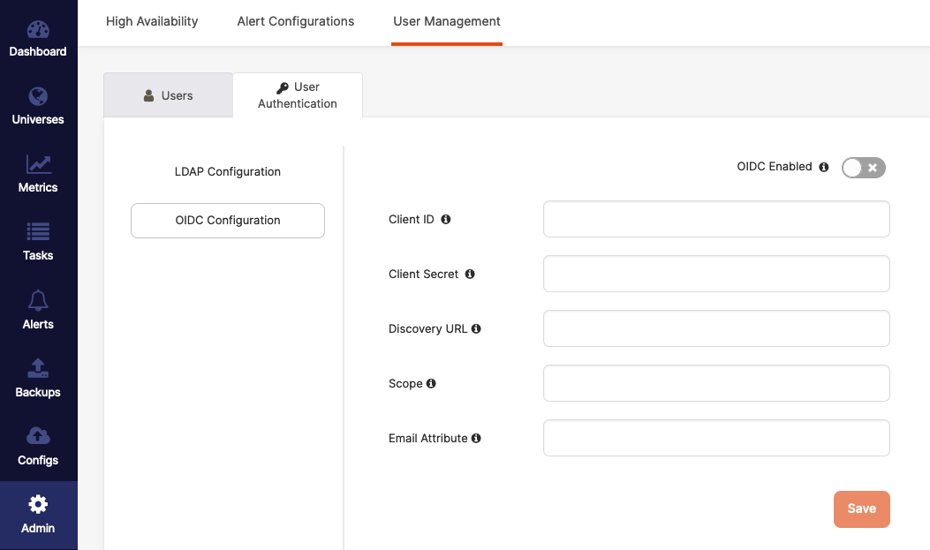Open the Configs cloud icon
The height and width of the screenshot is (550, 930).
click(x=38, y=436)
